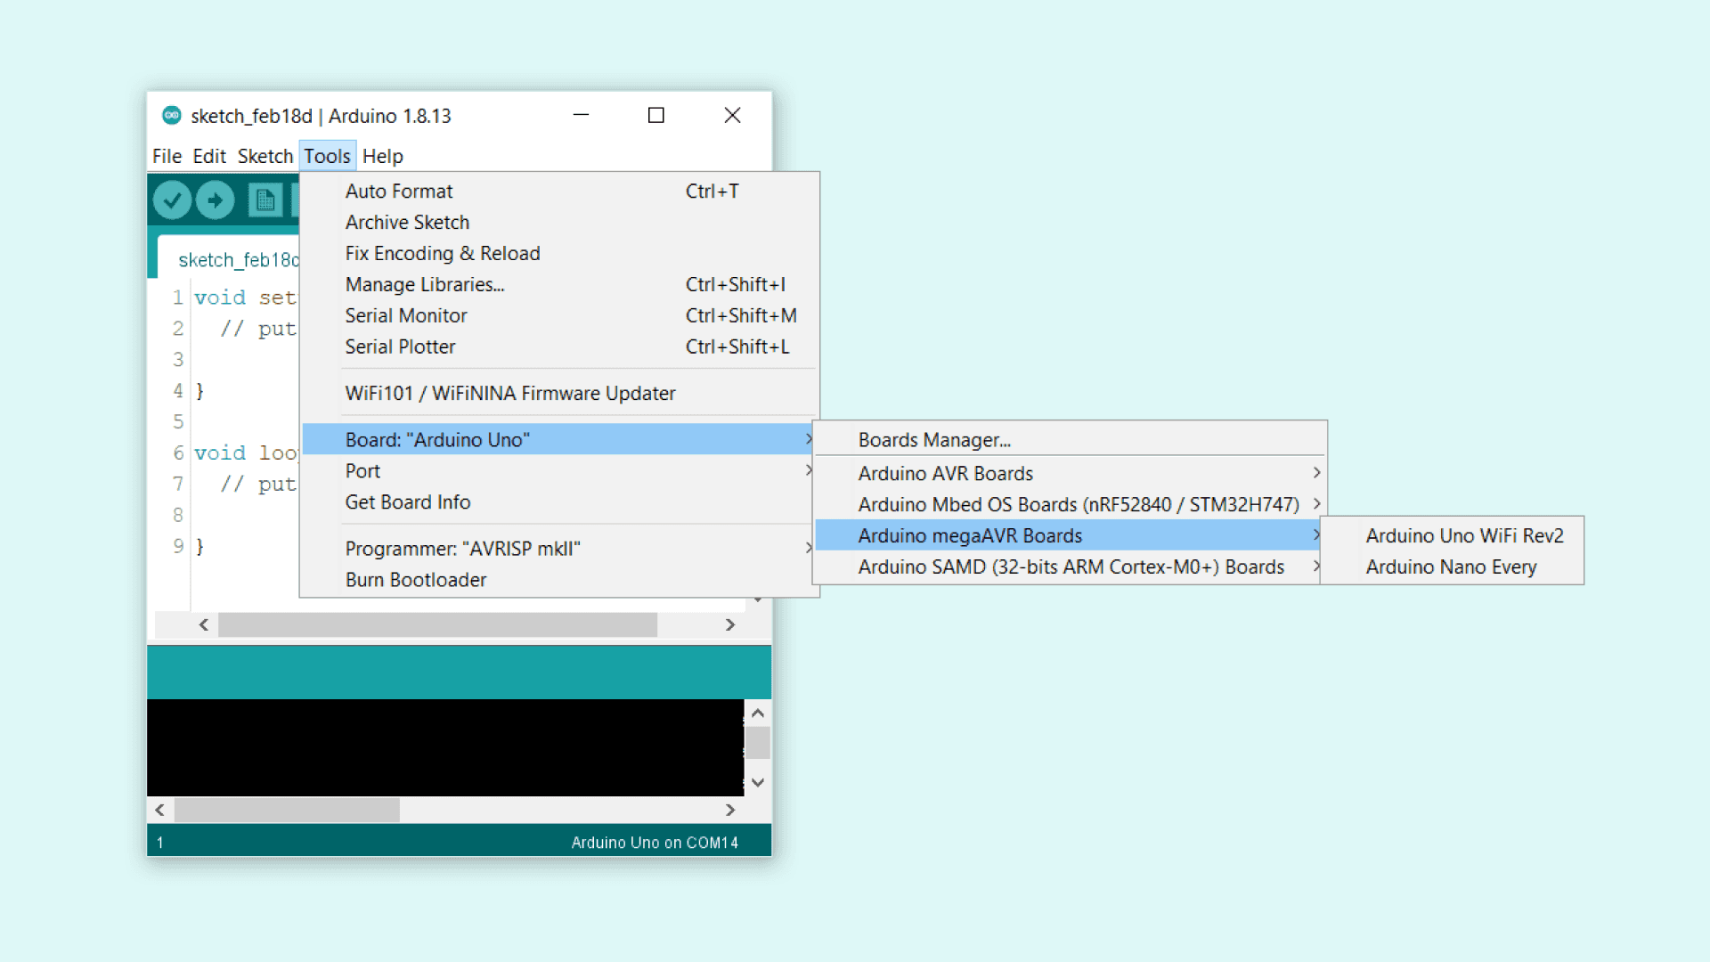
Task: Click editor horizontal scroll right arrow
Action: coord(730,625)
